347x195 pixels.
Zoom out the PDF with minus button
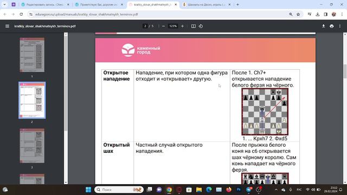163,26
